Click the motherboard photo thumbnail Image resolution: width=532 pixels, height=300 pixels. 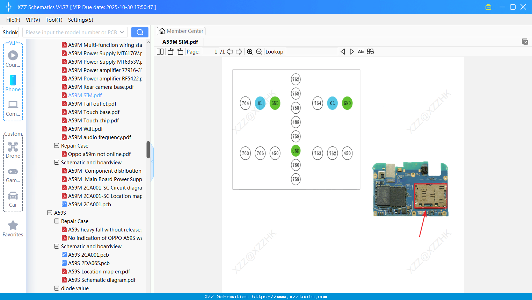[410, 189]
